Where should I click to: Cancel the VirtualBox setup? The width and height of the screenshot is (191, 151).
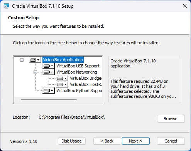point(171,141)
